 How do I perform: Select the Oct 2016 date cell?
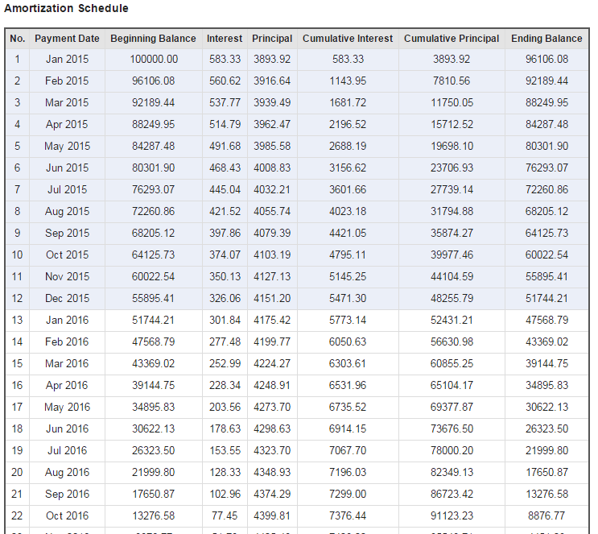[67, 516]
